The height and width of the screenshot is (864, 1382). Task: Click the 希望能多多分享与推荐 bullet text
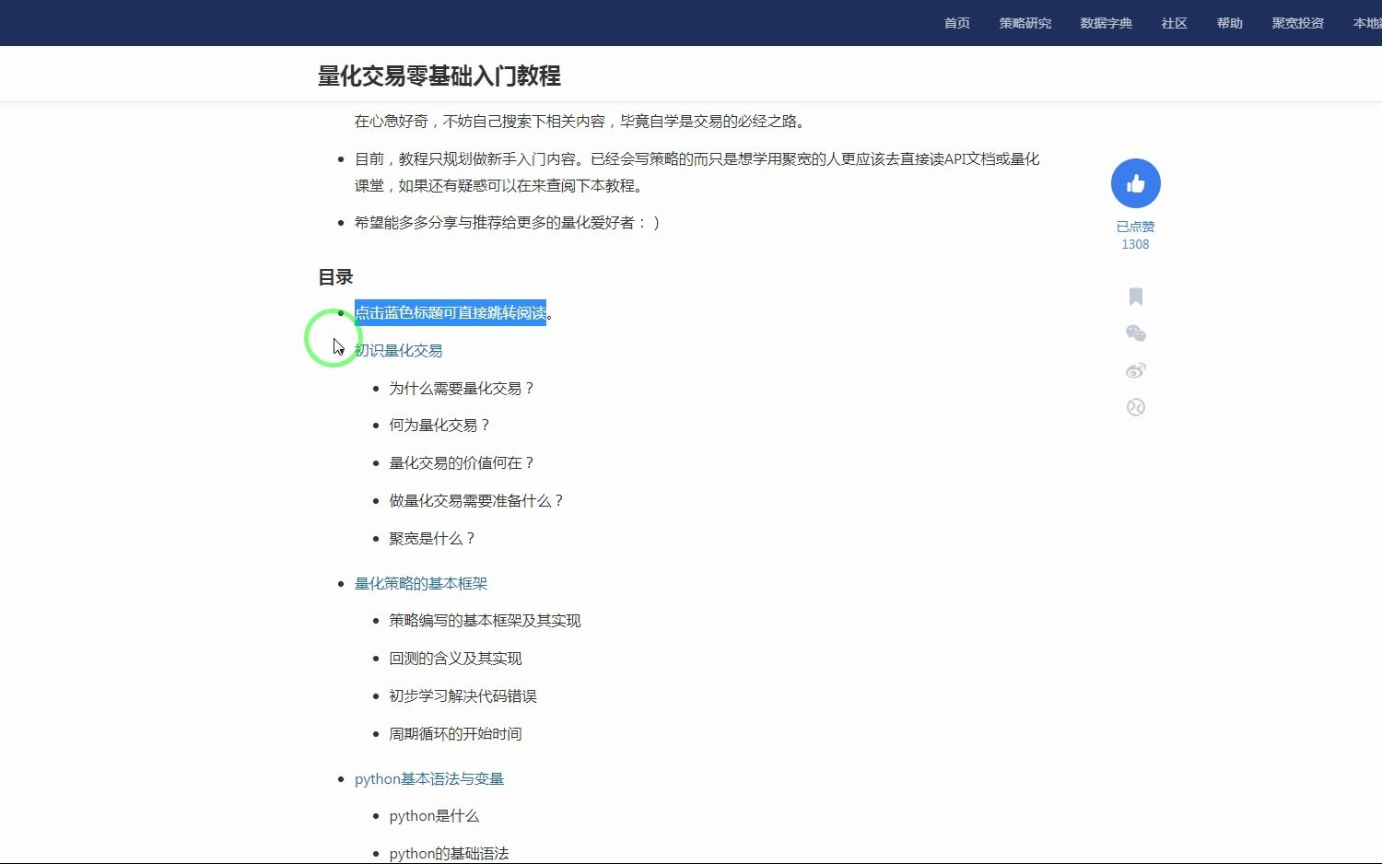point(508,223)
